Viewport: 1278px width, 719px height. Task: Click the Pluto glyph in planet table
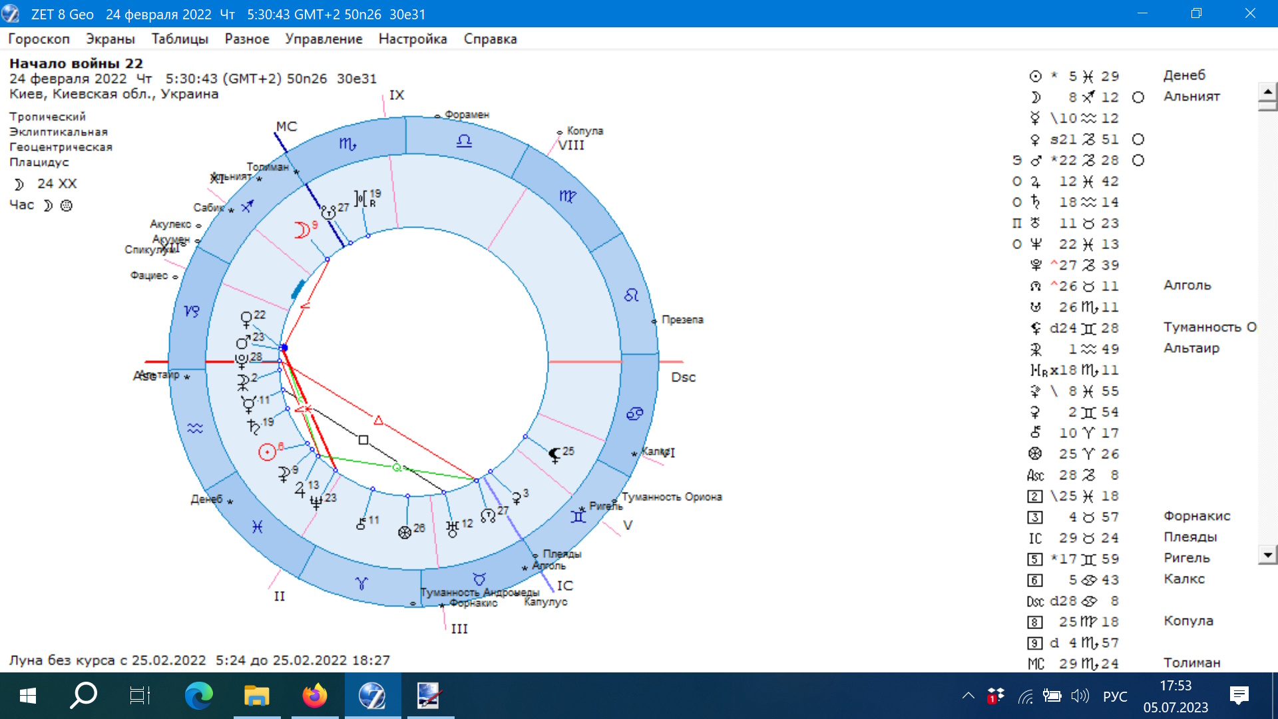[1035, 266]
